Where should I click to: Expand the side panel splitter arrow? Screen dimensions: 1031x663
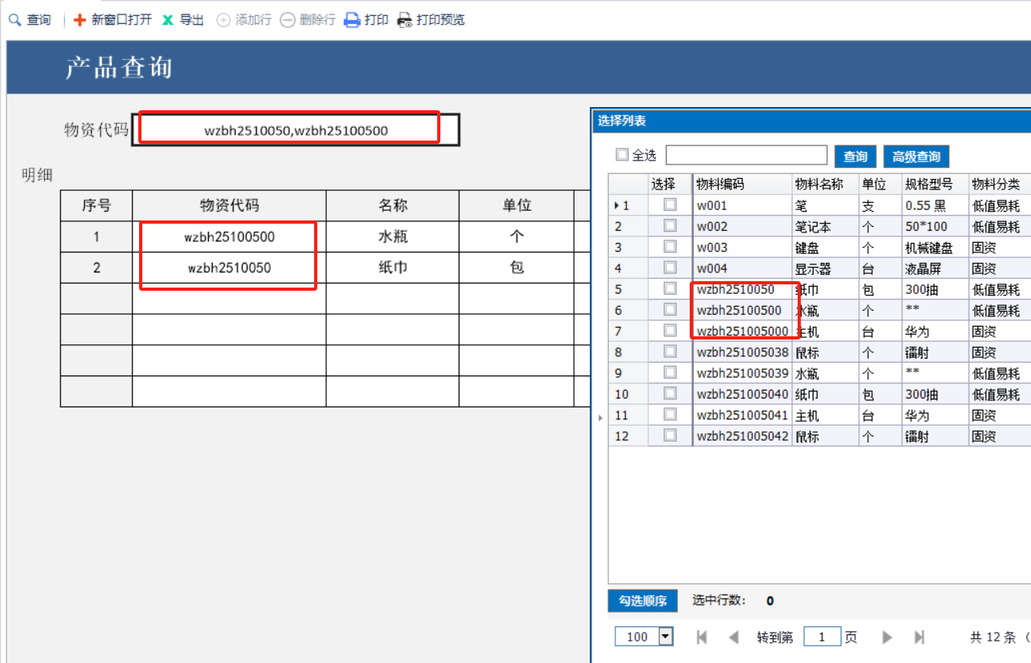click(x=599, y=416)
